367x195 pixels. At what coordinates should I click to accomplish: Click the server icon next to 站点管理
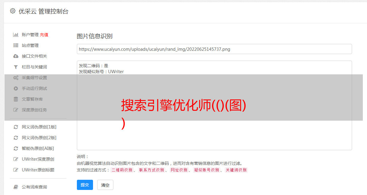point(16,45)
